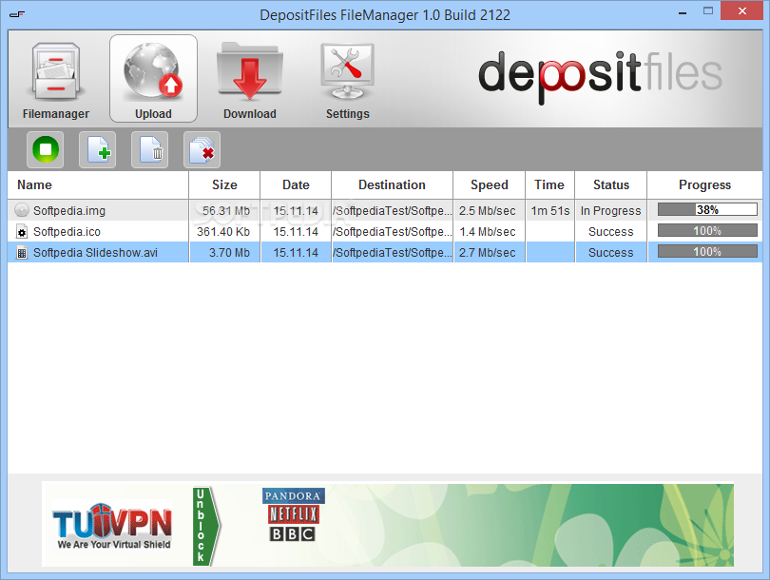Click the 361.40 Kb size cell
The width and height of the screenshot is (770, 580).
223,232
